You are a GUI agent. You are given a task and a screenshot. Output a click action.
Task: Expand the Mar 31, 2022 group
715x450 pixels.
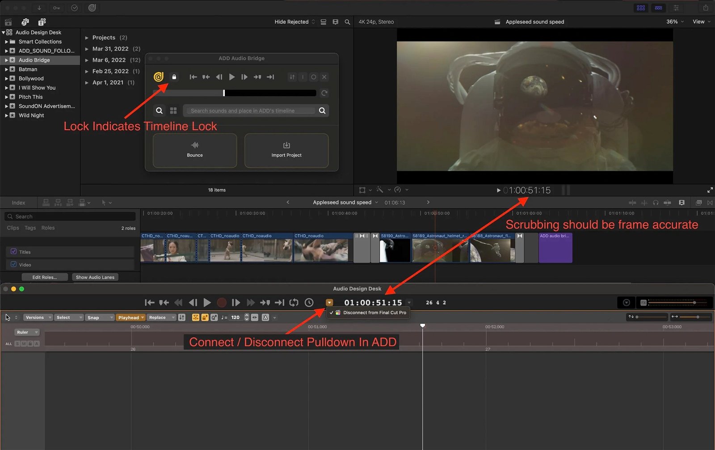click(x=87, y=49)
